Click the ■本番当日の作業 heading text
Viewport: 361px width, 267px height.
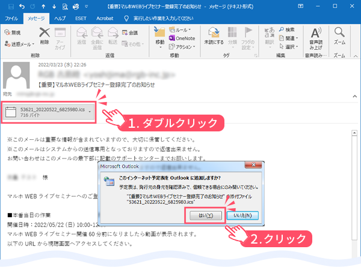tap(29, 215)
